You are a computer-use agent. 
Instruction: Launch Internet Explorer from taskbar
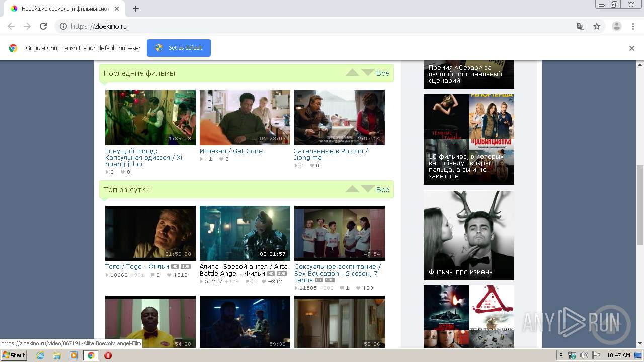40,355
